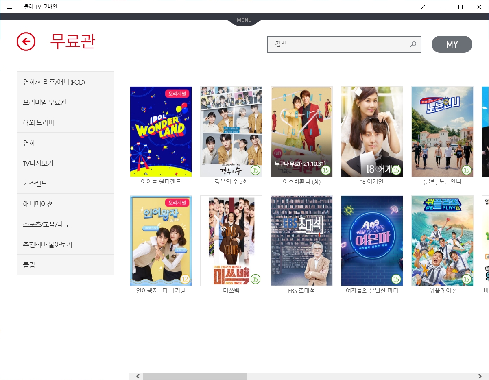Image resolution: width=489 pixels, height=380 pixels.
Task: Click the search magnifier icon
Action: tap(413, 44)
